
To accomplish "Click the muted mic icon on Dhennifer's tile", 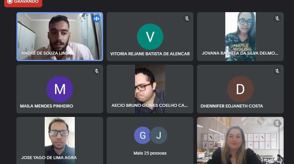I will click(x=277, y=71).
